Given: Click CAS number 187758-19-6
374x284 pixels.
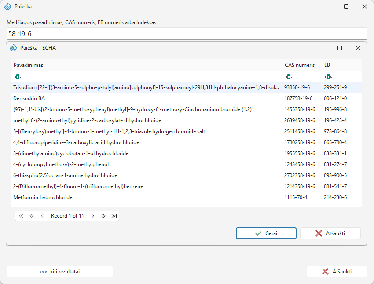Looking at the screenshot, I should tap(298, 98).
